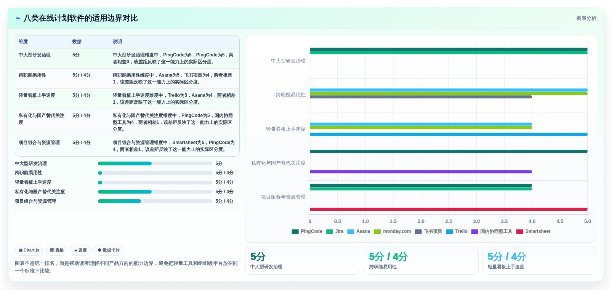Click the purple 国内协同型工具 bar in chart

pyautogui.click(x=421, y=172)
